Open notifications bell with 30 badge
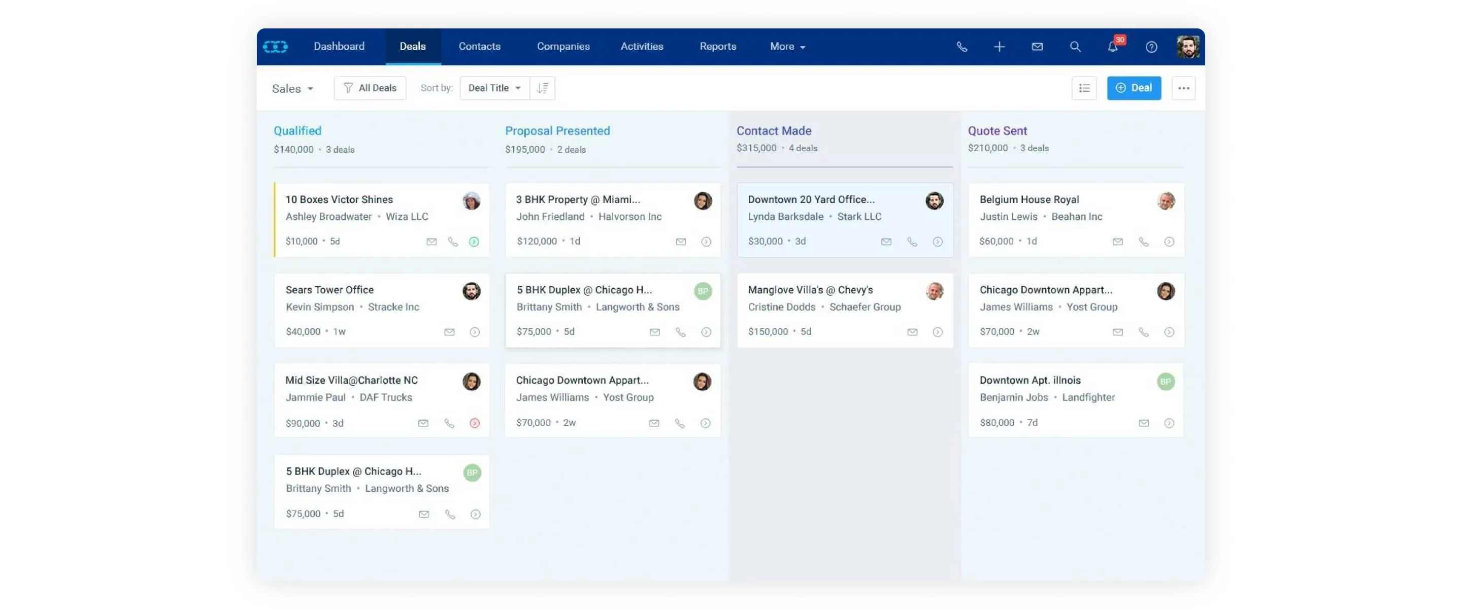This screenshot has width=1462, height=609. click(x=1112, y=47)
